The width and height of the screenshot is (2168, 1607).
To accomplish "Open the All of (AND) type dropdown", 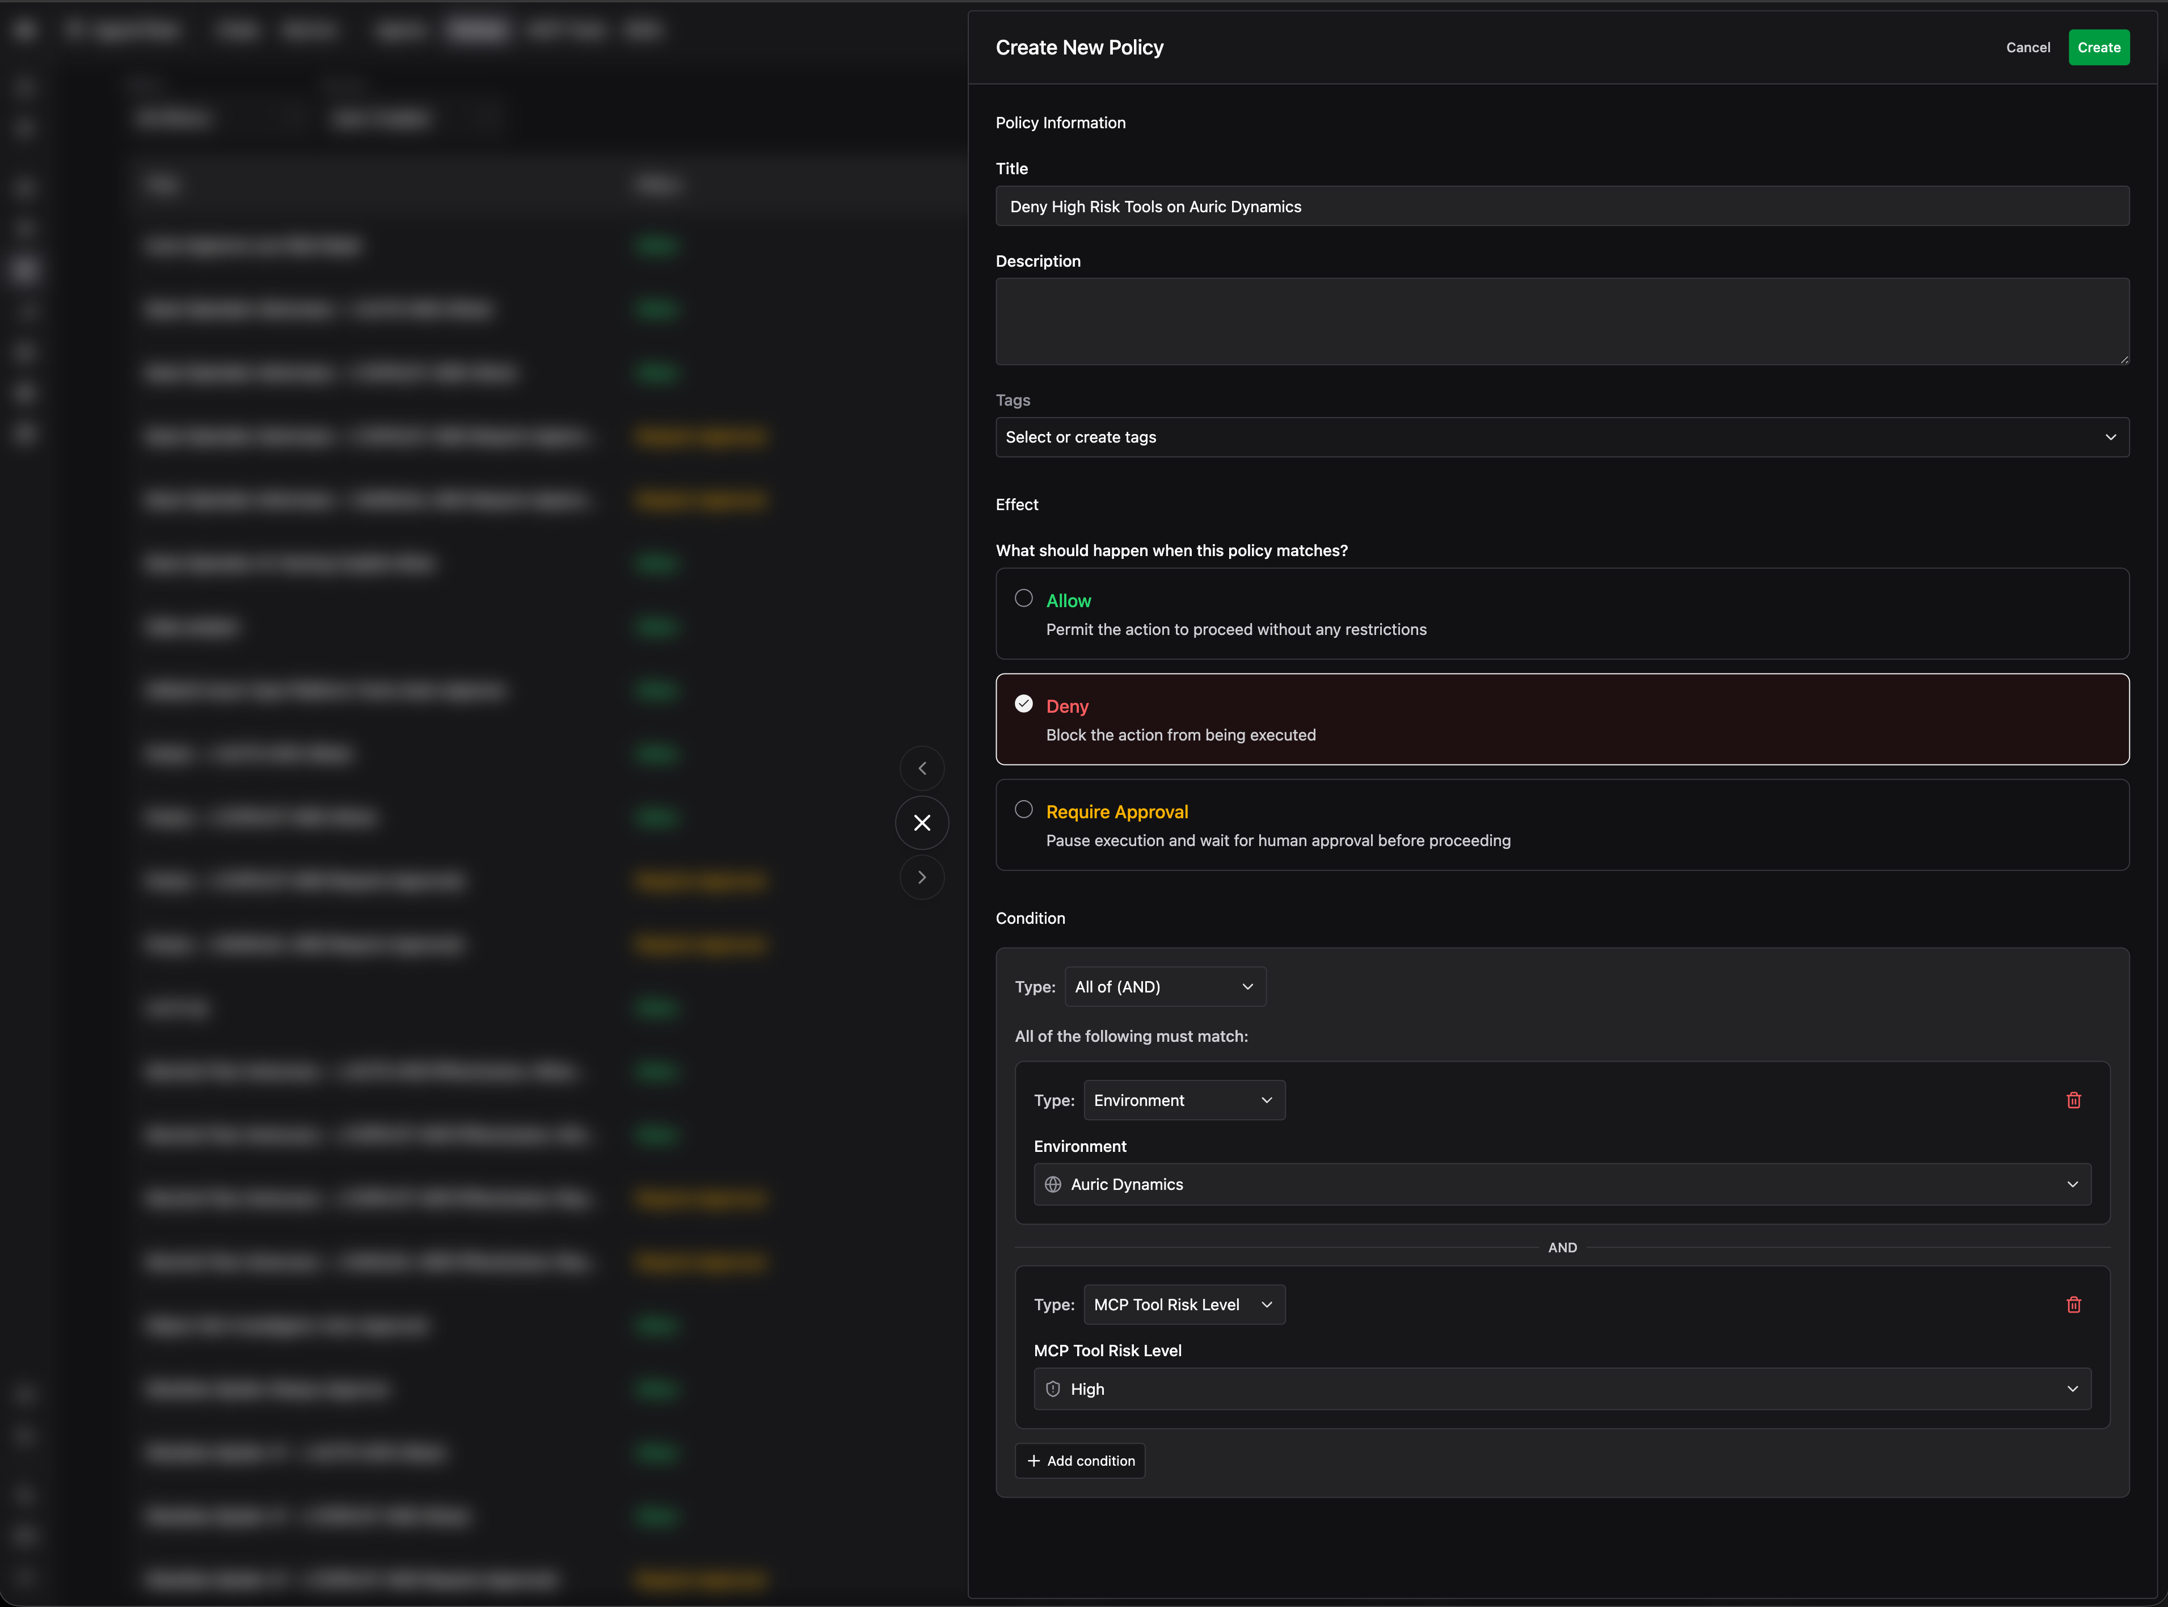I will 1165,986.
